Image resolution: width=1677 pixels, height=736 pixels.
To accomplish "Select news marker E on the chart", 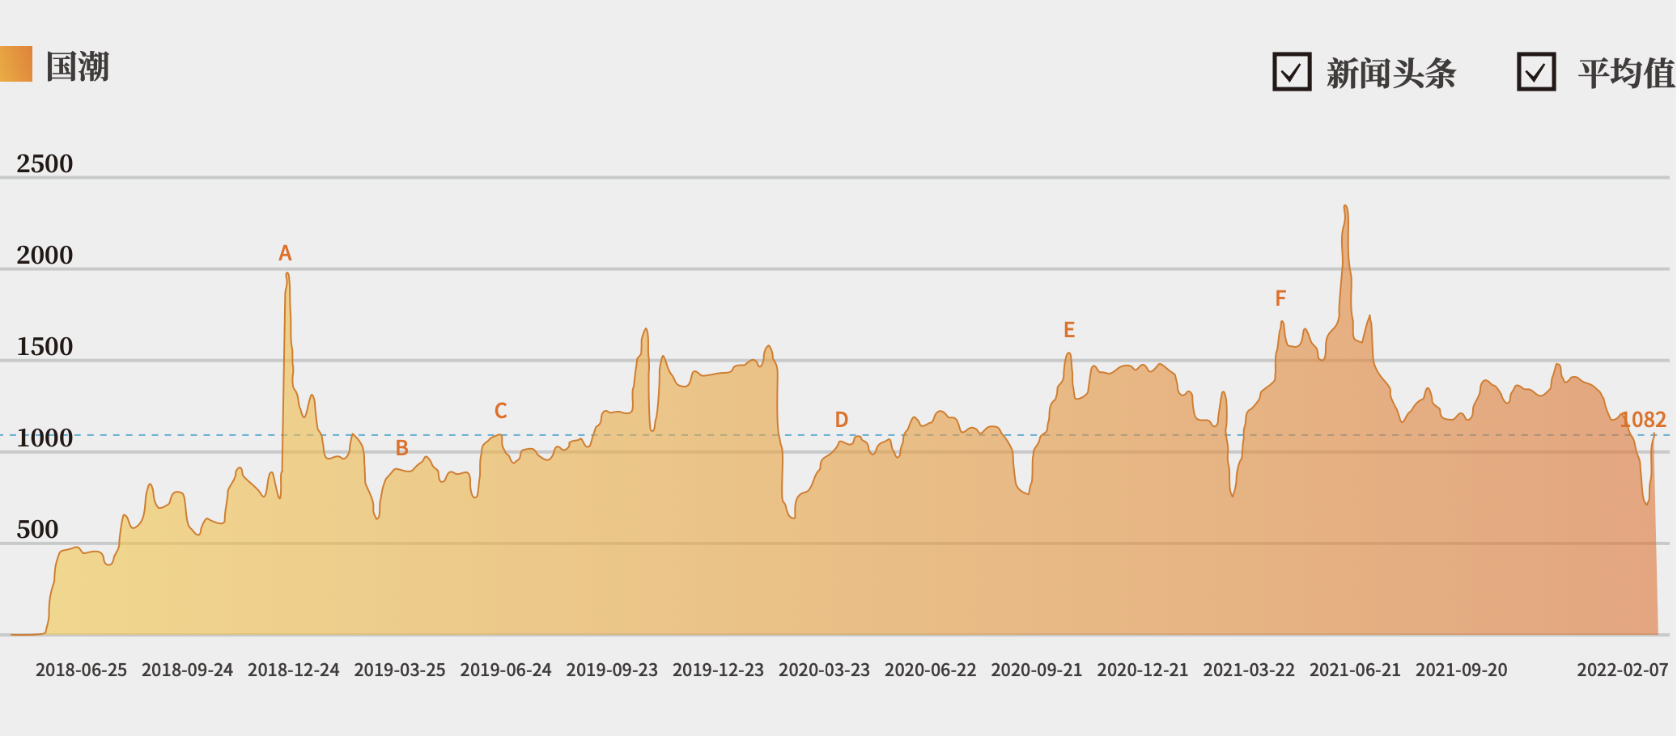I will [x=1069, y=330].
